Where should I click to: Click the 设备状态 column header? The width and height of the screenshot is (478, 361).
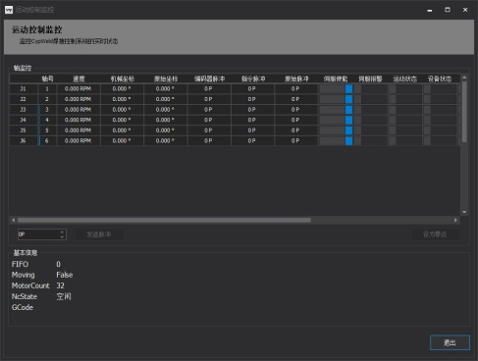(440, 78)
